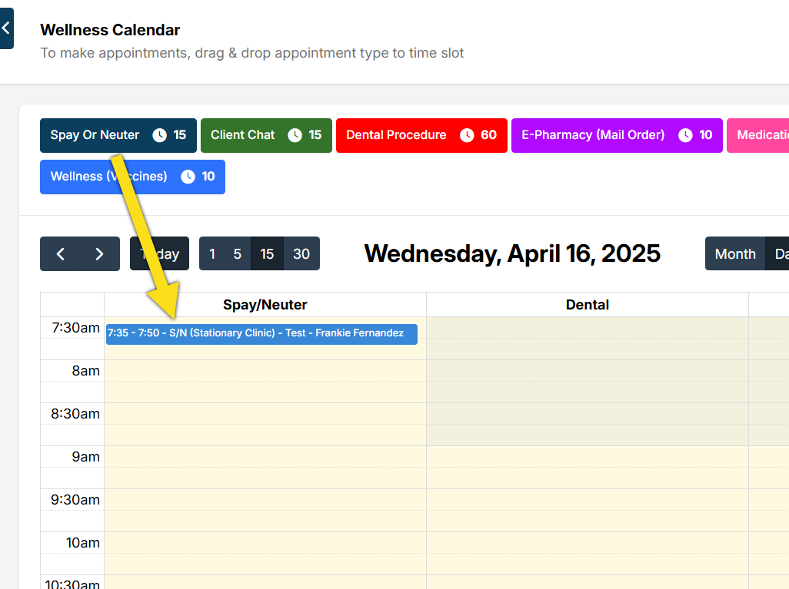Screen dimensions: 789x589
Task: Click the clock icon on Spay Or Neuter
Action: coord(159,135)
